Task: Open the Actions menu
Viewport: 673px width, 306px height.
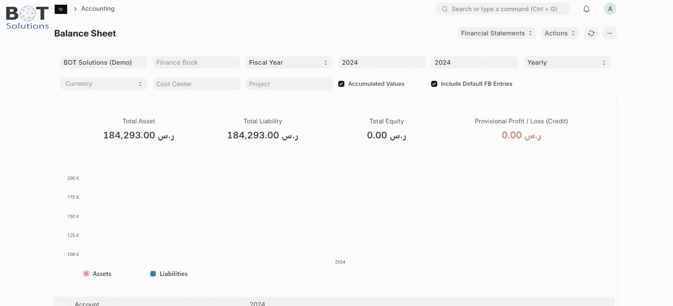Action: point(560,33)
